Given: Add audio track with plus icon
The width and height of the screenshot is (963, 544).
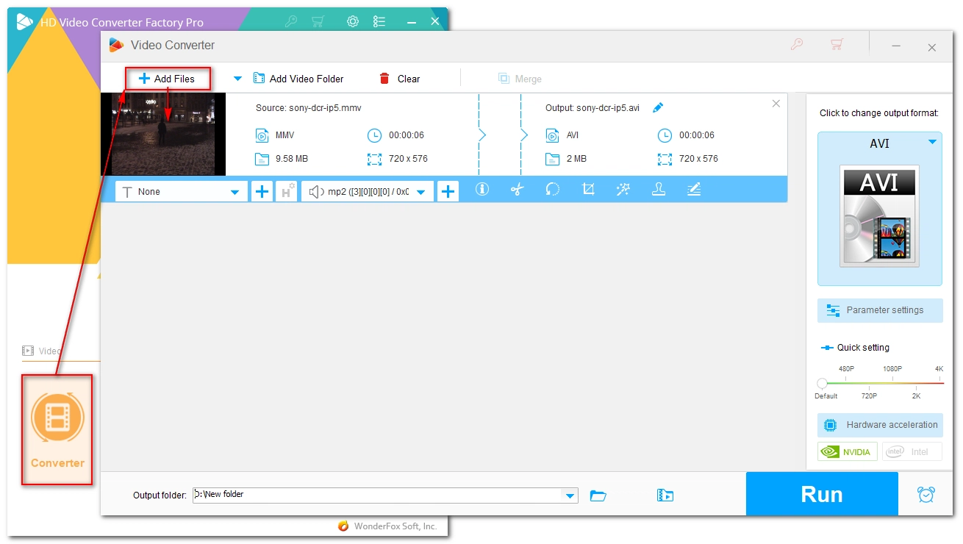Looking at the screenshot, I should (448, 191).
